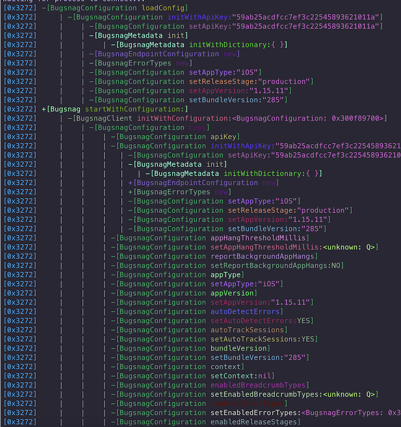This screenshot has width=401, height=427.
Task: Click the enabledBreadcrumbTypes getter
Action: (x=258, y=385)
